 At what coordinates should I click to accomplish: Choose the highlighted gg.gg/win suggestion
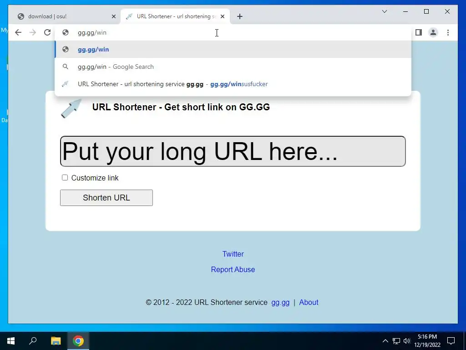[x=233, y=49]
